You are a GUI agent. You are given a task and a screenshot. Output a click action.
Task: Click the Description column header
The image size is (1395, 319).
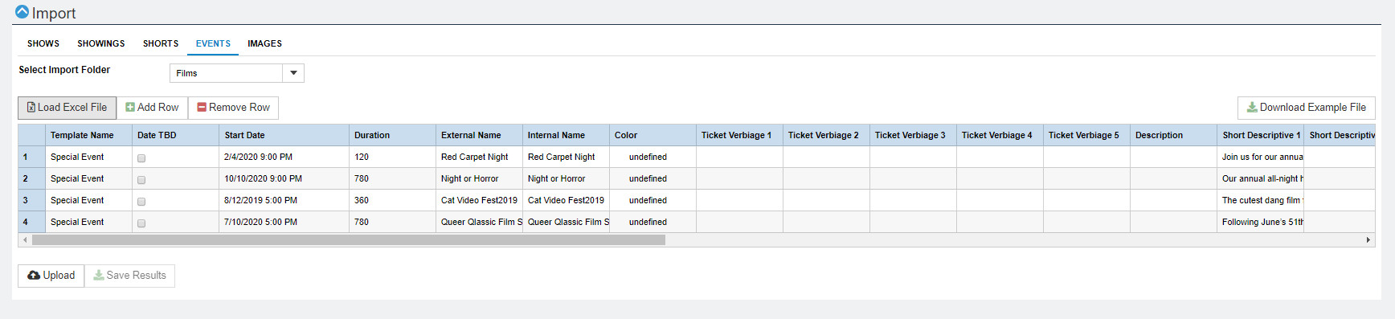[1173, 135]
